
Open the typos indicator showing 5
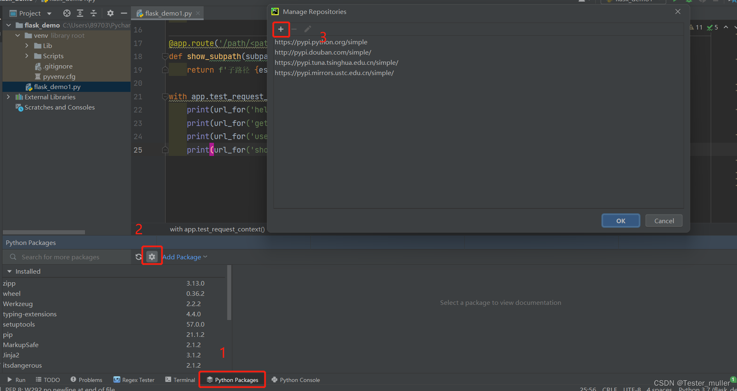[712, 27]
